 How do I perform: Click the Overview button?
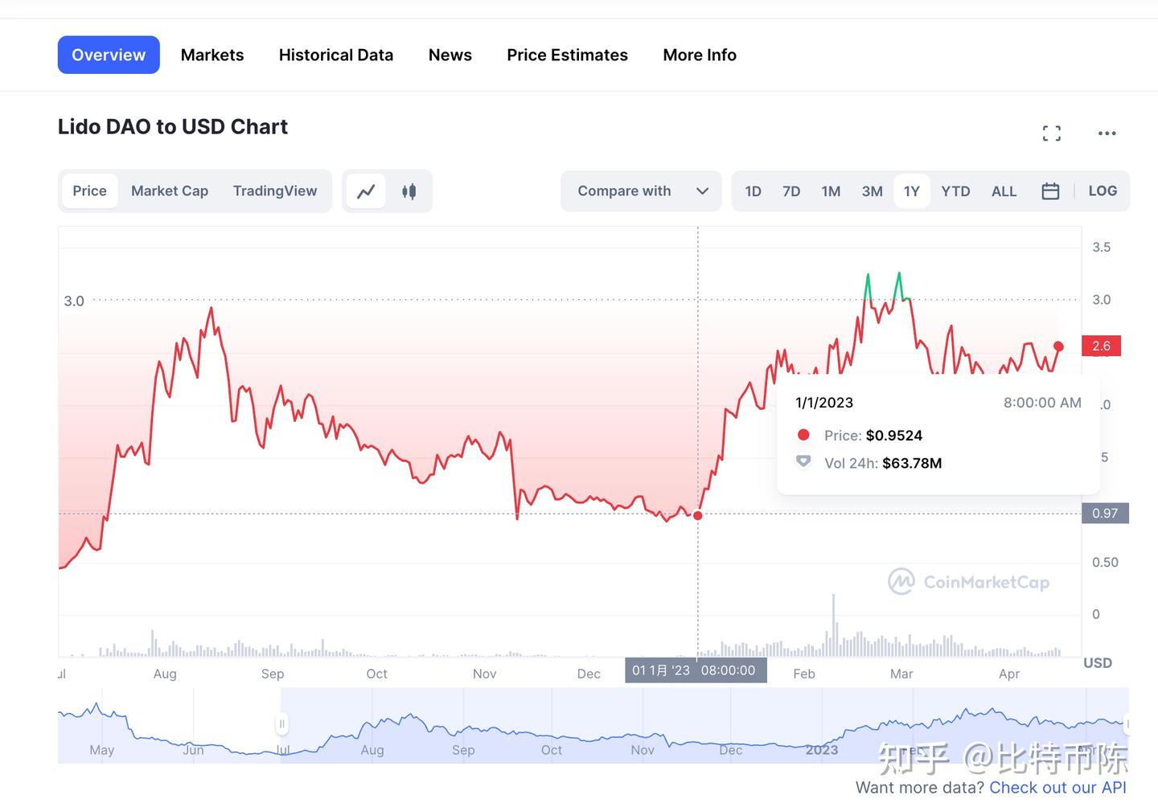point(109,55)
